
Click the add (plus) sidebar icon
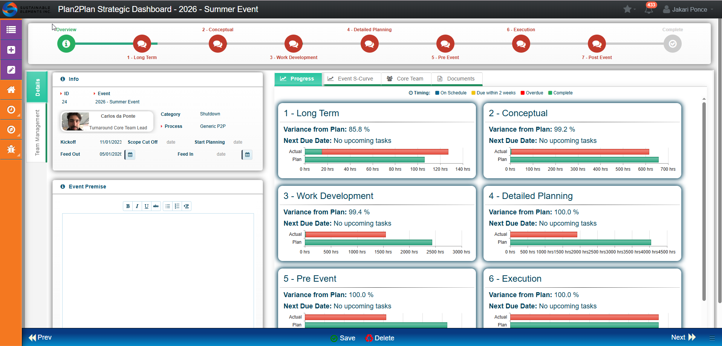pos(11,50)
